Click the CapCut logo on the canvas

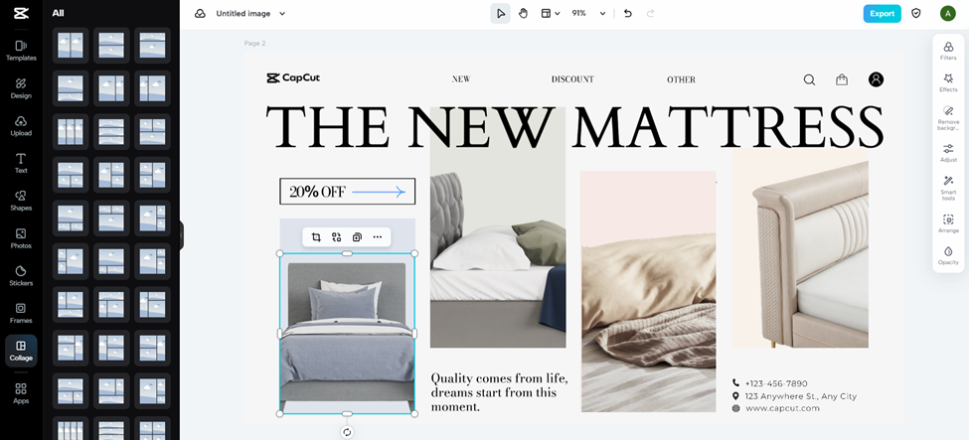pos(293,77)
